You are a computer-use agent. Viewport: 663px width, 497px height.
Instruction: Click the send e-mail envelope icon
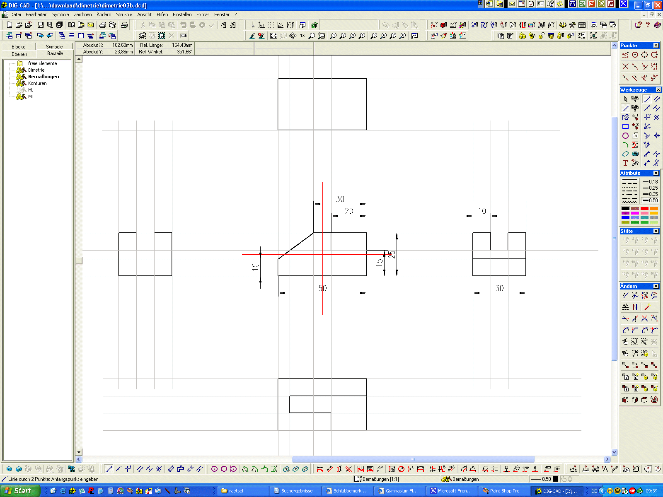coord(90,25)
